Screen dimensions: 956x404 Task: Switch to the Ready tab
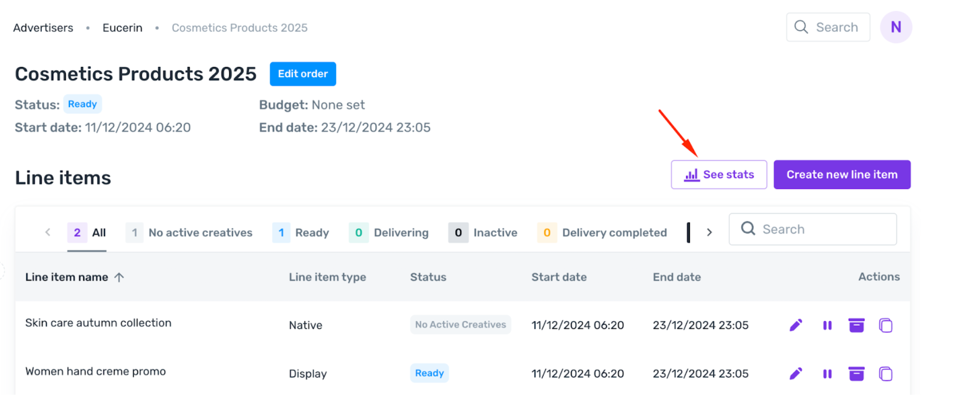pyautogui.click(x=300, y=232)
